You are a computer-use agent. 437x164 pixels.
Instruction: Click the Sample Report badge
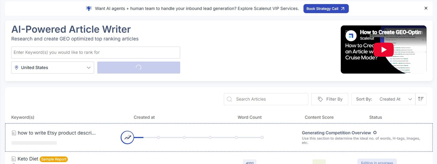(x=54, y=159)
